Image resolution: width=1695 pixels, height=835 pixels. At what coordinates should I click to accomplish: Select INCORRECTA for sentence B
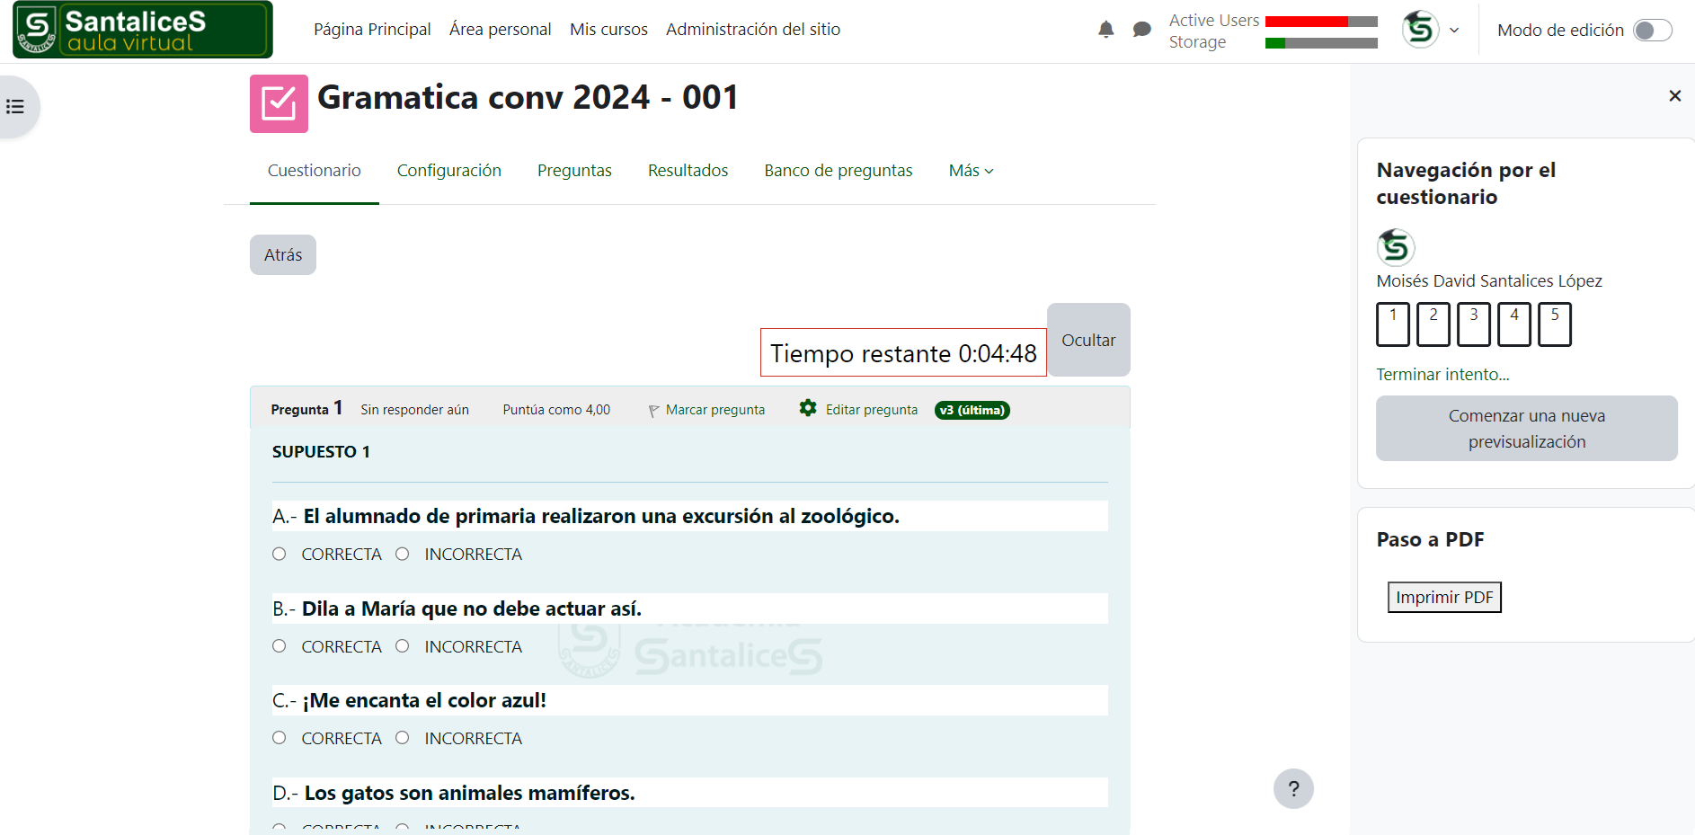pyautogui.click(x=403, y=646)
